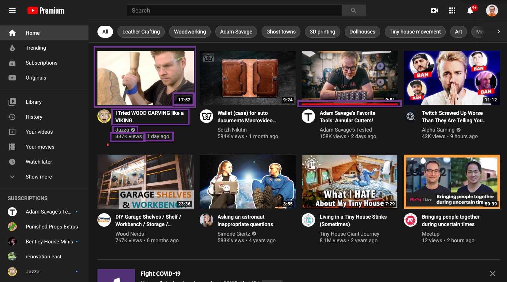Open Jazza channel avatar under first video

(104, 116)
